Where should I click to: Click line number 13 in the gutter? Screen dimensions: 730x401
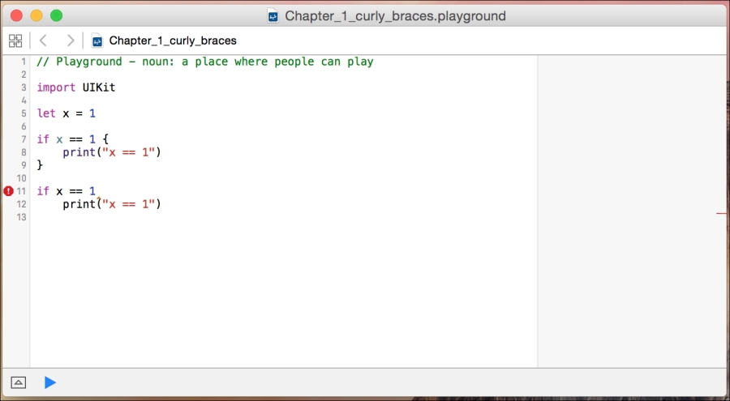click(x=21, y=217)
